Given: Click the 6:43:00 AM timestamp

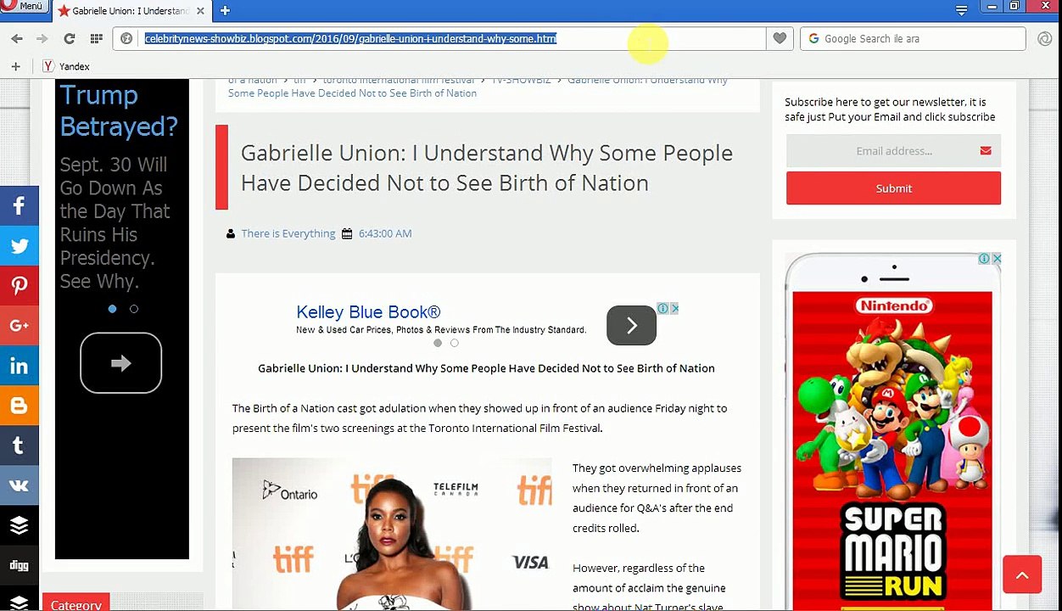Looking at the screenshot, I should tap(384, 233).
